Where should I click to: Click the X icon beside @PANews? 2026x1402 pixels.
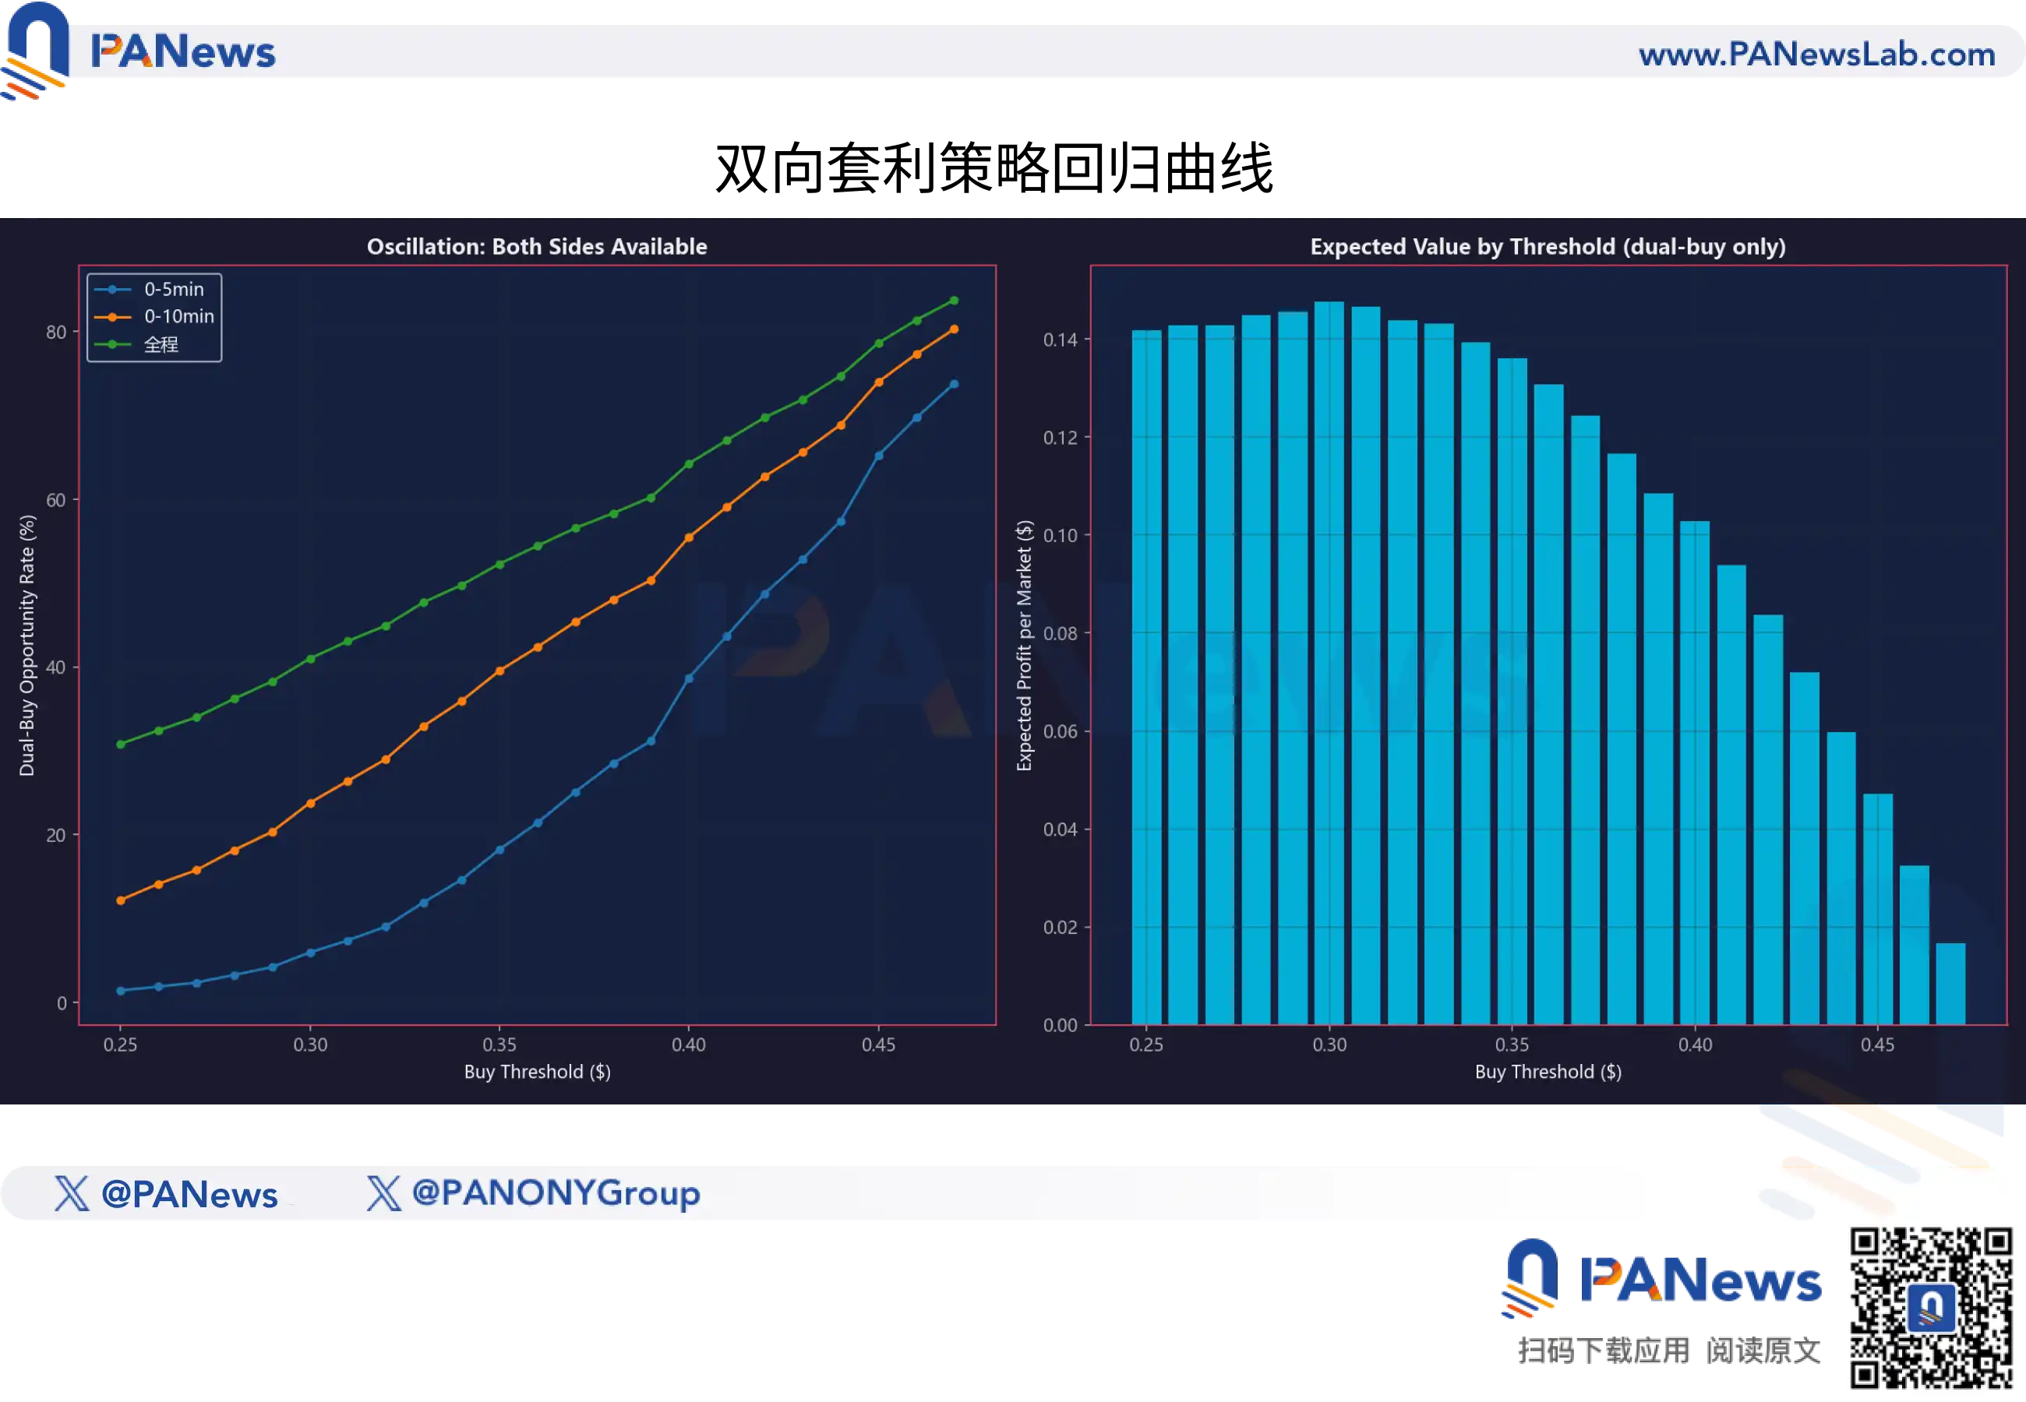[71, 1193]
